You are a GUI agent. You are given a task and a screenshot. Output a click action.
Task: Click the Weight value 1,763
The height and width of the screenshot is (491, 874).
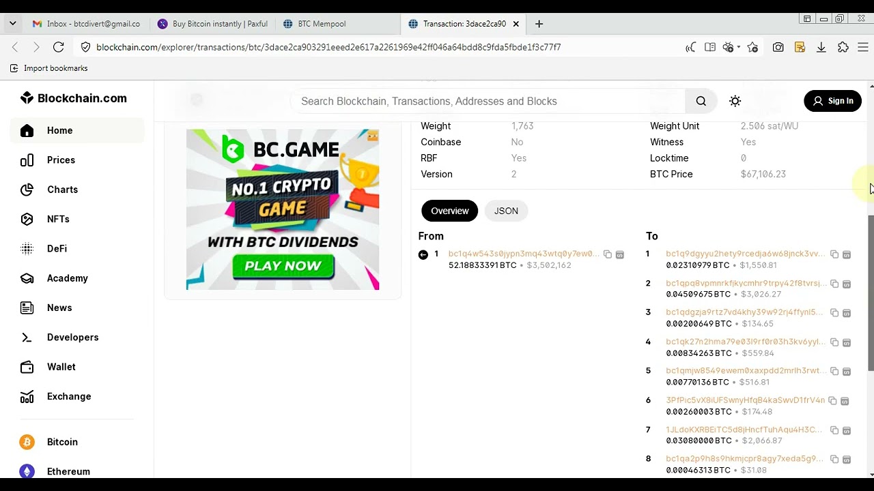pos(522,126)
